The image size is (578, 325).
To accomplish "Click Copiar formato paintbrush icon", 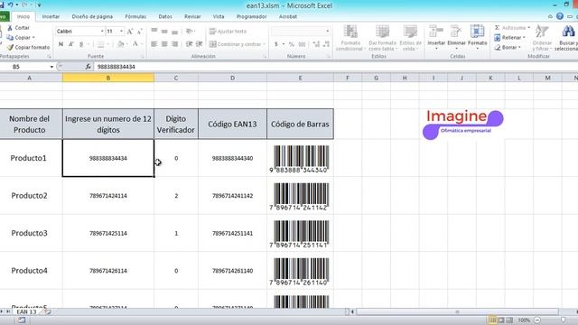I will pyautogui.click(x=10, y=47).
